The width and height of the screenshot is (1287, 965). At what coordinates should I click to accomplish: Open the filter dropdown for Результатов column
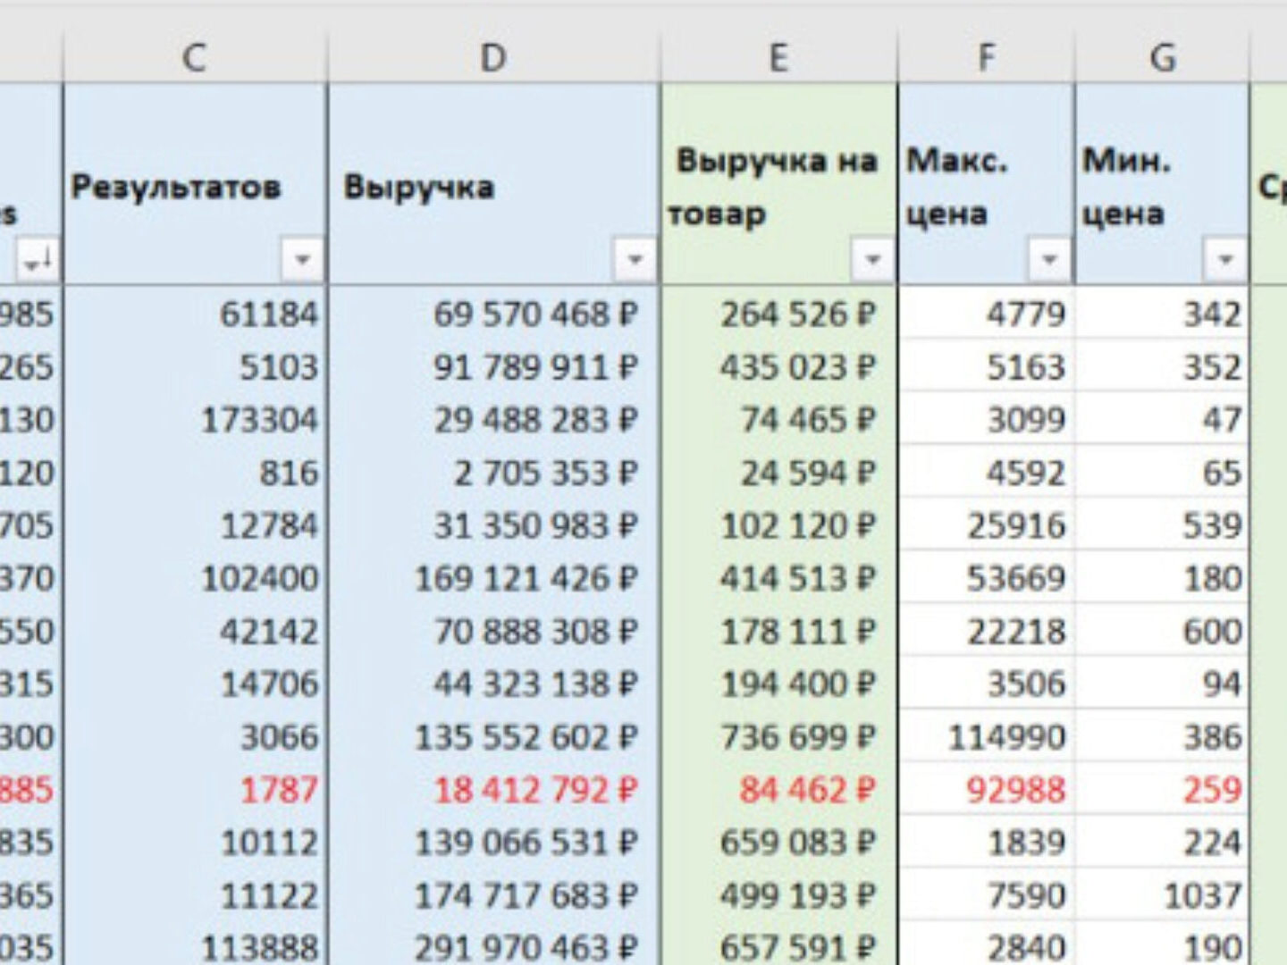[301, 260]
